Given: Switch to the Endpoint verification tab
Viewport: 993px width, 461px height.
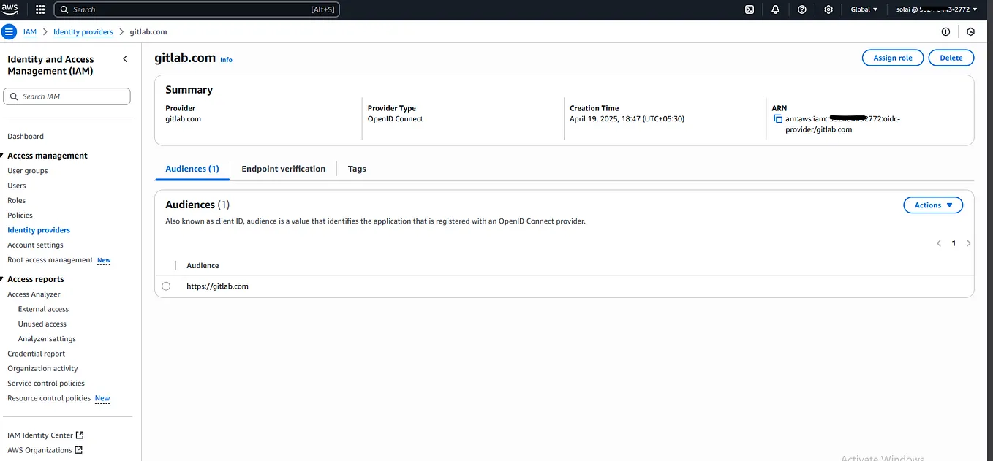Looking at the screenshot, I should point(284,168).
